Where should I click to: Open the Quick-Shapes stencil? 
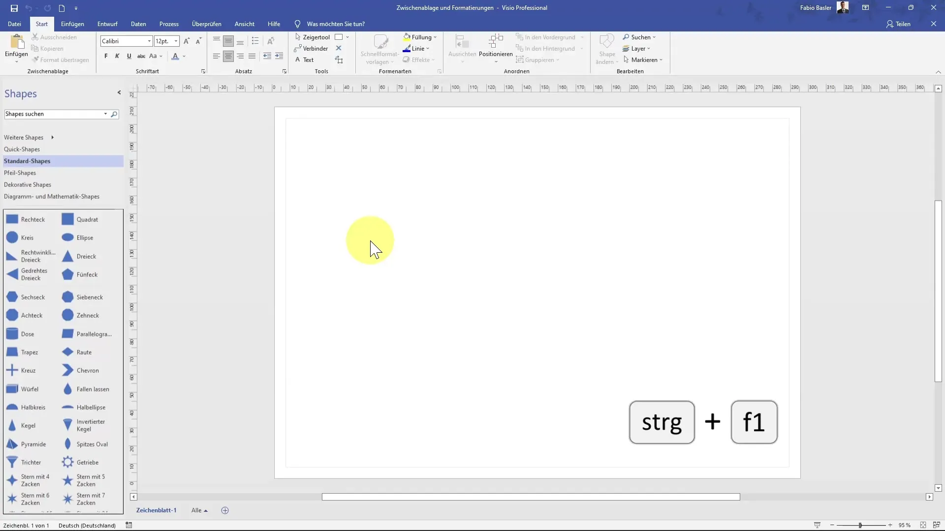22,149
